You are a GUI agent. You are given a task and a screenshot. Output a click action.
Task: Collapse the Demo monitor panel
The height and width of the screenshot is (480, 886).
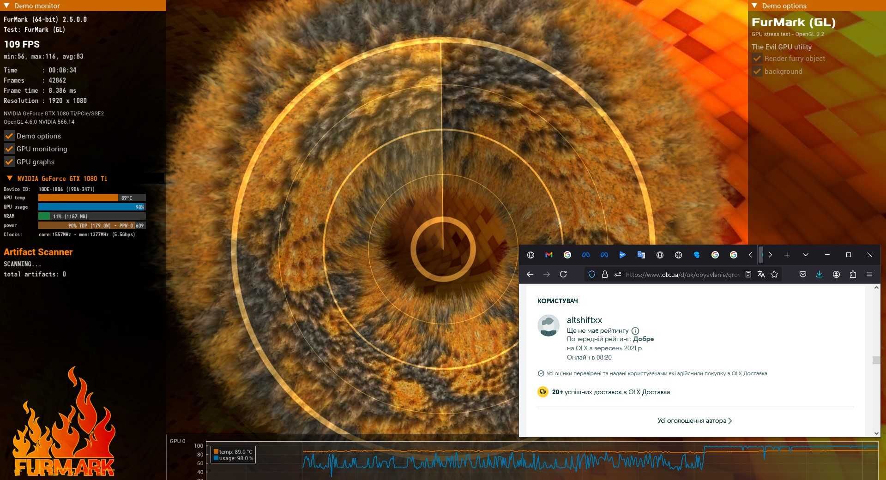pos(6,6)
